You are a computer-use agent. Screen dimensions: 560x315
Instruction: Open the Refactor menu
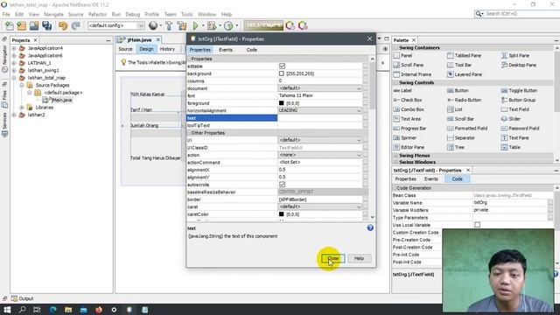97,14
